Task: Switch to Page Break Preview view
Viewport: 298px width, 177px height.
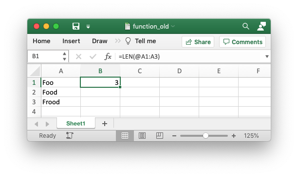Action: (x=159, y=136)
